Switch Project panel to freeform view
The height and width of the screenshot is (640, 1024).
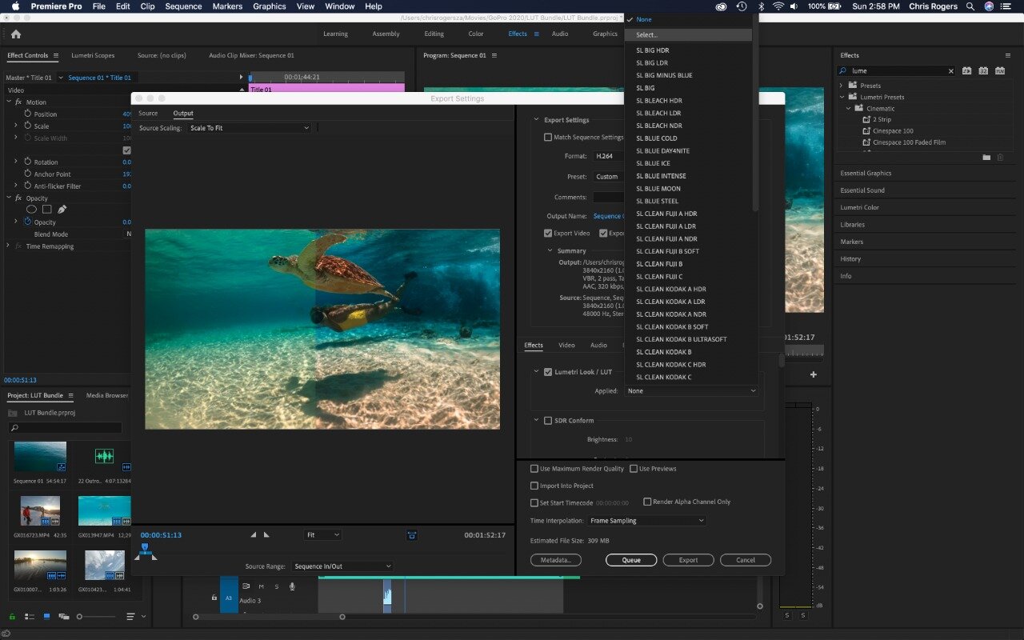(63, 617)
